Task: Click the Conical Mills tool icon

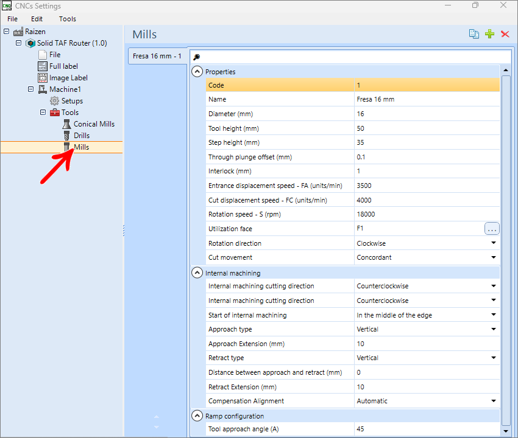Action: click(x=67, y=124)
